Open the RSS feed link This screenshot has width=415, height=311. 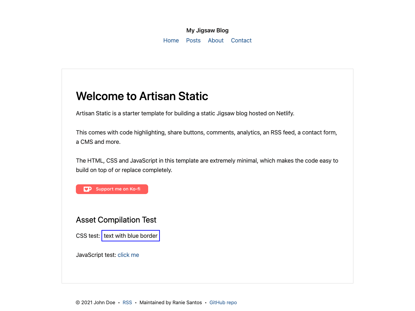tap(127, 302)
